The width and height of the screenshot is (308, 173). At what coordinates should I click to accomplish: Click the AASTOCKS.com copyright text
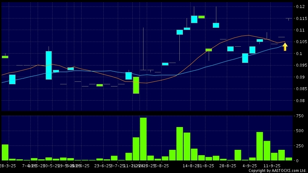tap(278, 170)
